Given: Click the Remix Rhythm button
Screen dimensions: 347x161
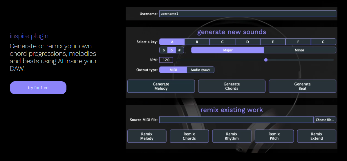Looking at the screenshot, I should [x=232, y=136].
